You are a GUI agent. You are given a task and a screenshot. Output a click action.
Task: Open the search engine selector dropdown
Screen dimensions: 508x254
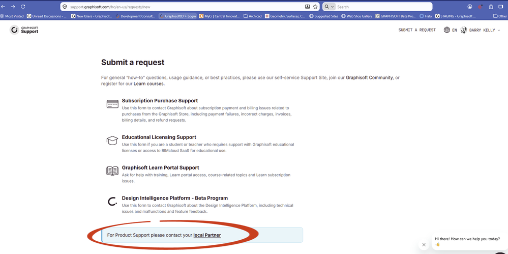click(x=329, y=7)
